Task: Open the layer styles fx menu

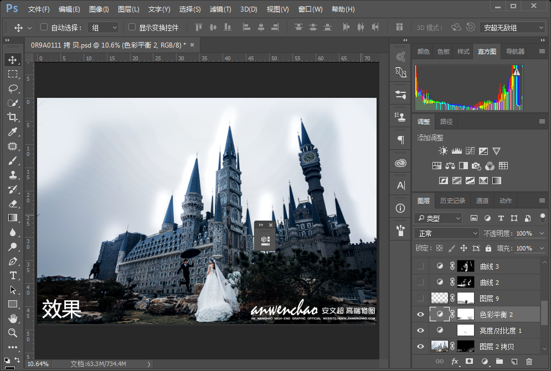Action: [455, 361]
